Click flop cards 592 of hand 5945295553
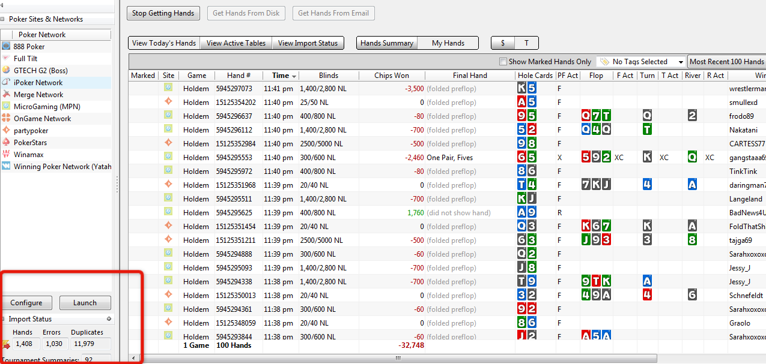 click(596, 157)
